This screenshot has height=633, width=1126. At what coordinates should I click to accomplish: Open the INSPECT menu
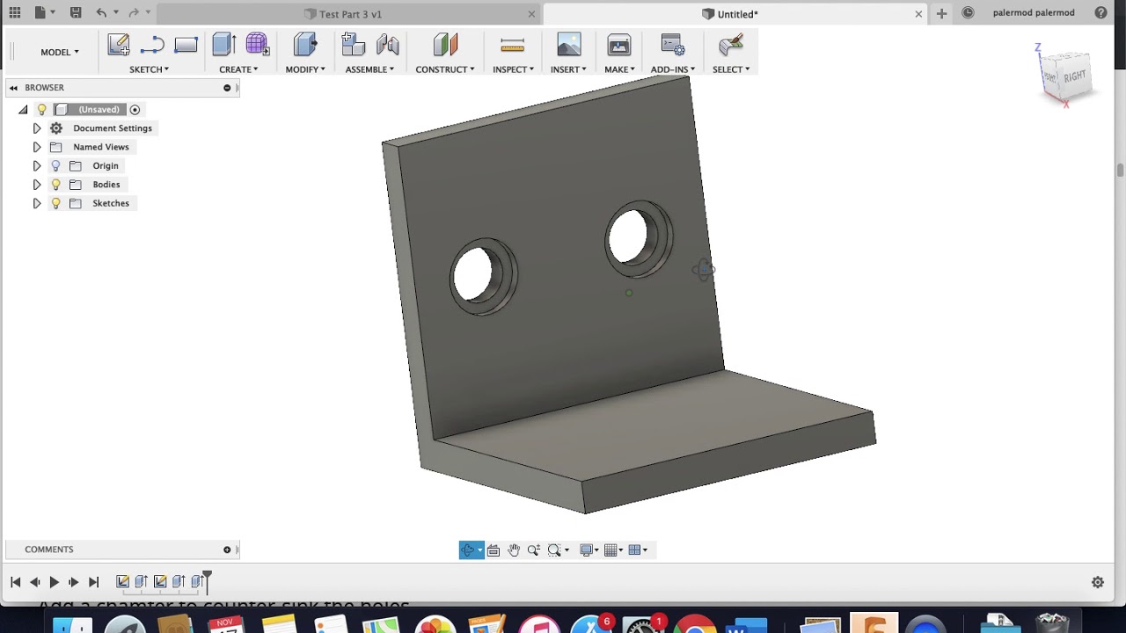click(513, 69)
